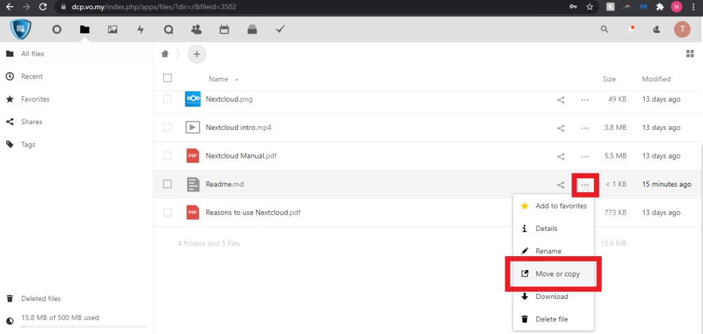Open the three-dot menu for Nextcloud.png
Screen dimensions: 703x334
click(x=585, y=100)
